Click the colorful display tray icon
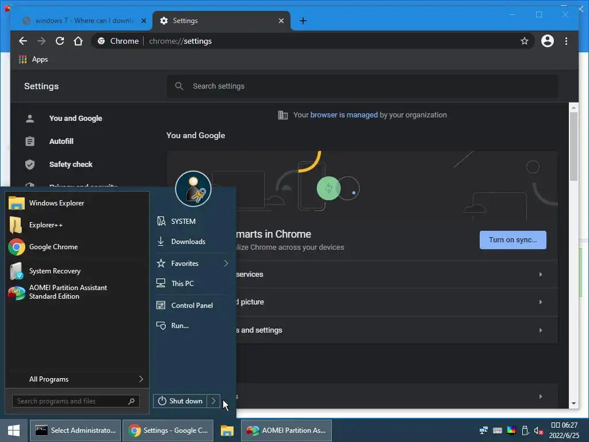The width and height of the screenshot is (589, 442). click(x=511, y=430)
